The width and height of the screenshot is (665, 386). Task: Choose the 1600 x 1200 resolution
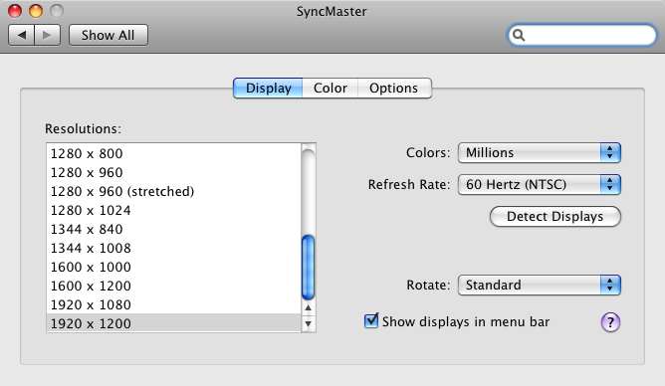click(x=173, y=286)
